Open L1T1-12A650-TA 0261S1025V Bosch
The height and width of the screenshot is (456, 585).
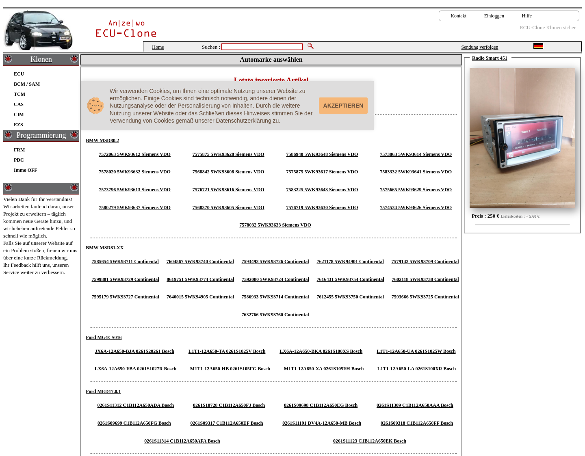pos(227,351)
